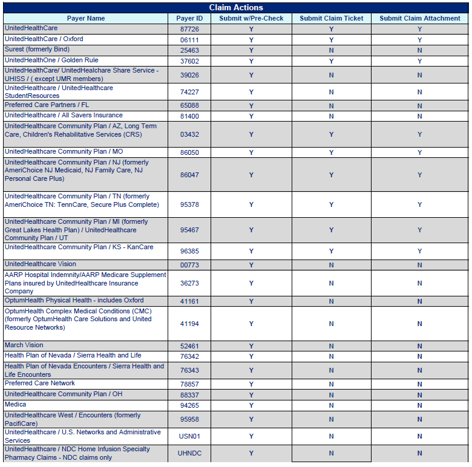472x467 pixels.
Task: Click the UHISS Share Service payer name
Action: point(82,74)
